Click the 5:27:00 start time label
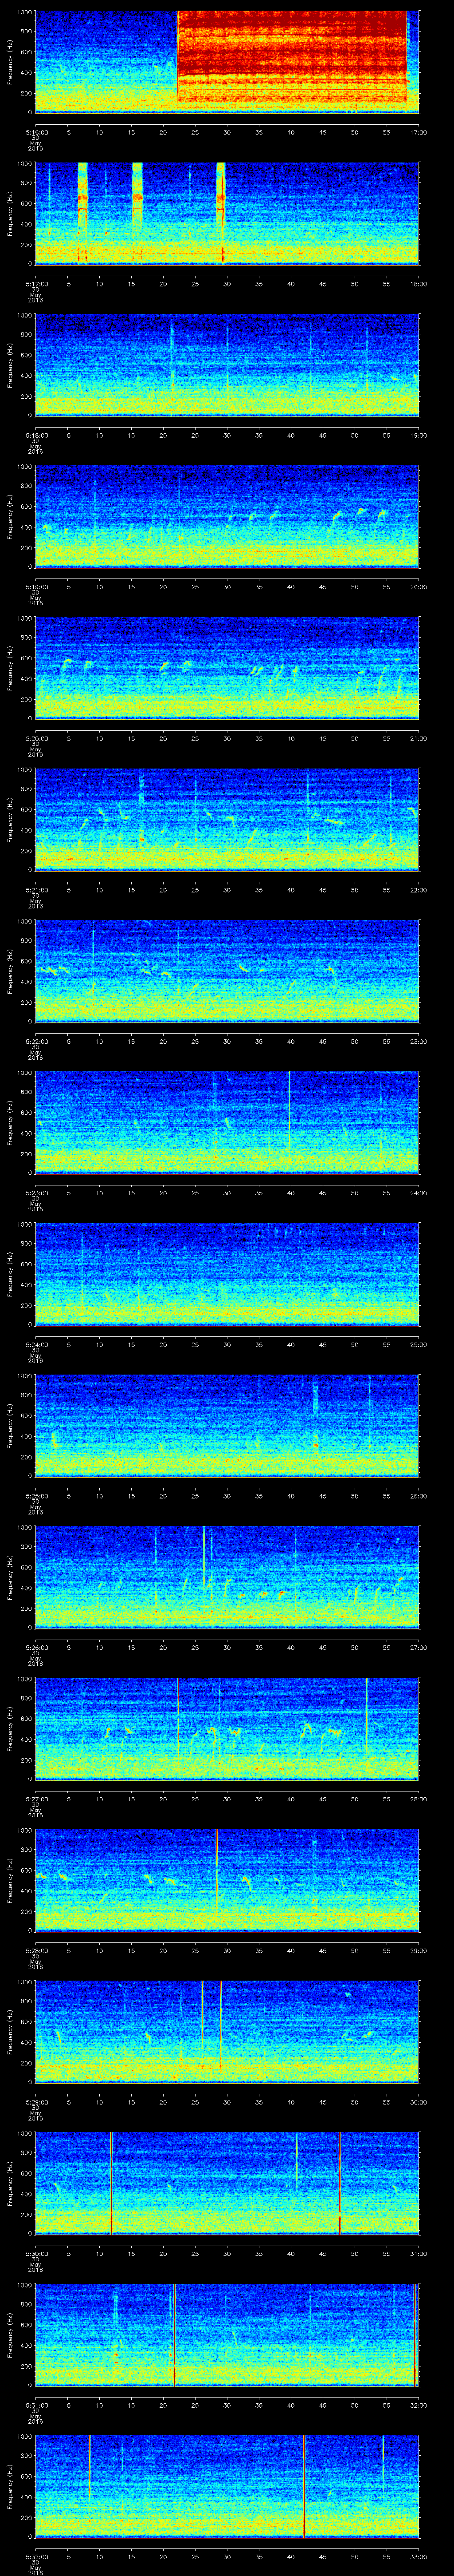The width and height of the screenshot is (454, 2576). click(36, 1798)
